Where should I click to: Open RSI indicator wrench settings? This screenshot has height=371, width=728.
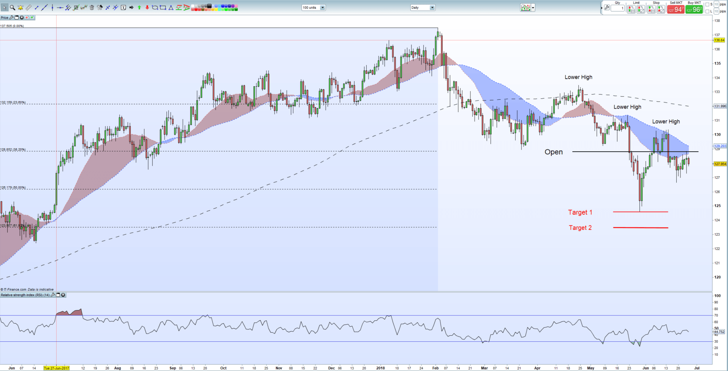(53, 295)
